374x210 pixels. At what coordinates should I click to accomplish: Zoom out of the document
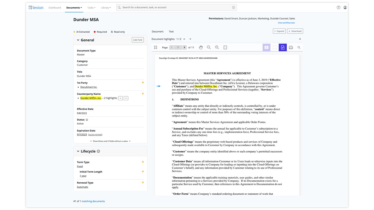(x=209, y=47)
